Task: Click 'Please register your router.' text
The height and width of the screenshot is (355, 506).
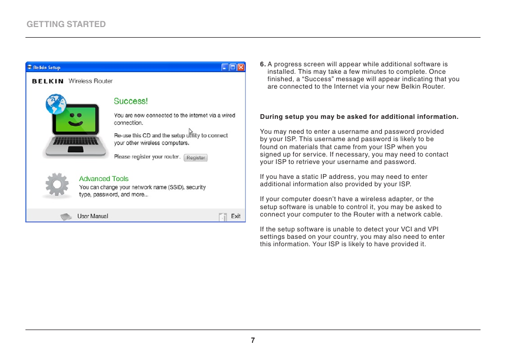Action: click(147, 157)
